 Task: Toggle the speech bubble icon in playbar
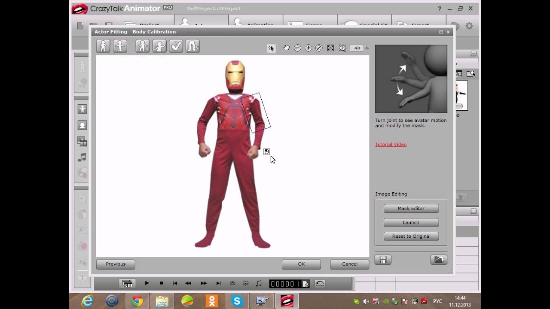246,283
